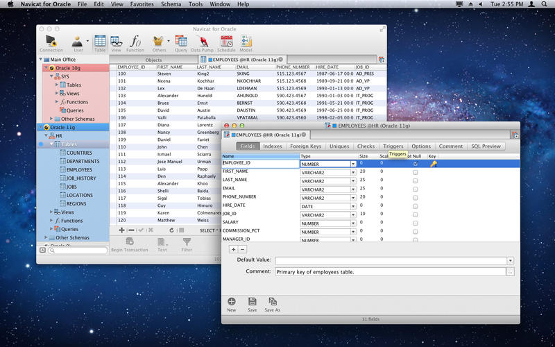Click the Apple menu logo

coord(10,4)
